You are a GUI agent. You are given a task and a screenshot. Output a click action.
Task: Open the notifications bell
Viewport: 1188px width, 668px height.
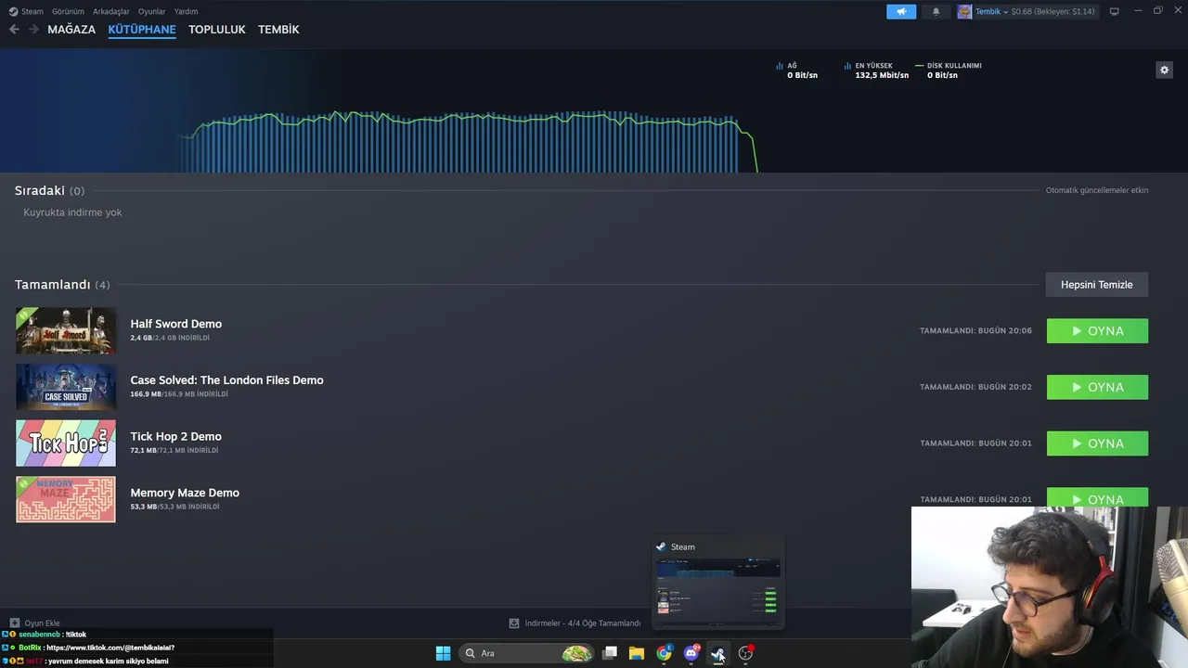click(936, 11)
